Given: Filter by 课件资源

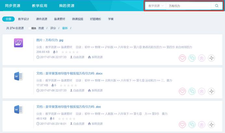Looking at the screenshot, I should coord(42,19).
